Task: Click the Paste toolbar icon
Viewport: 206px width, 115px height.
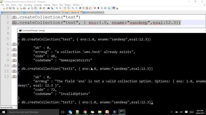Action: 36,8
